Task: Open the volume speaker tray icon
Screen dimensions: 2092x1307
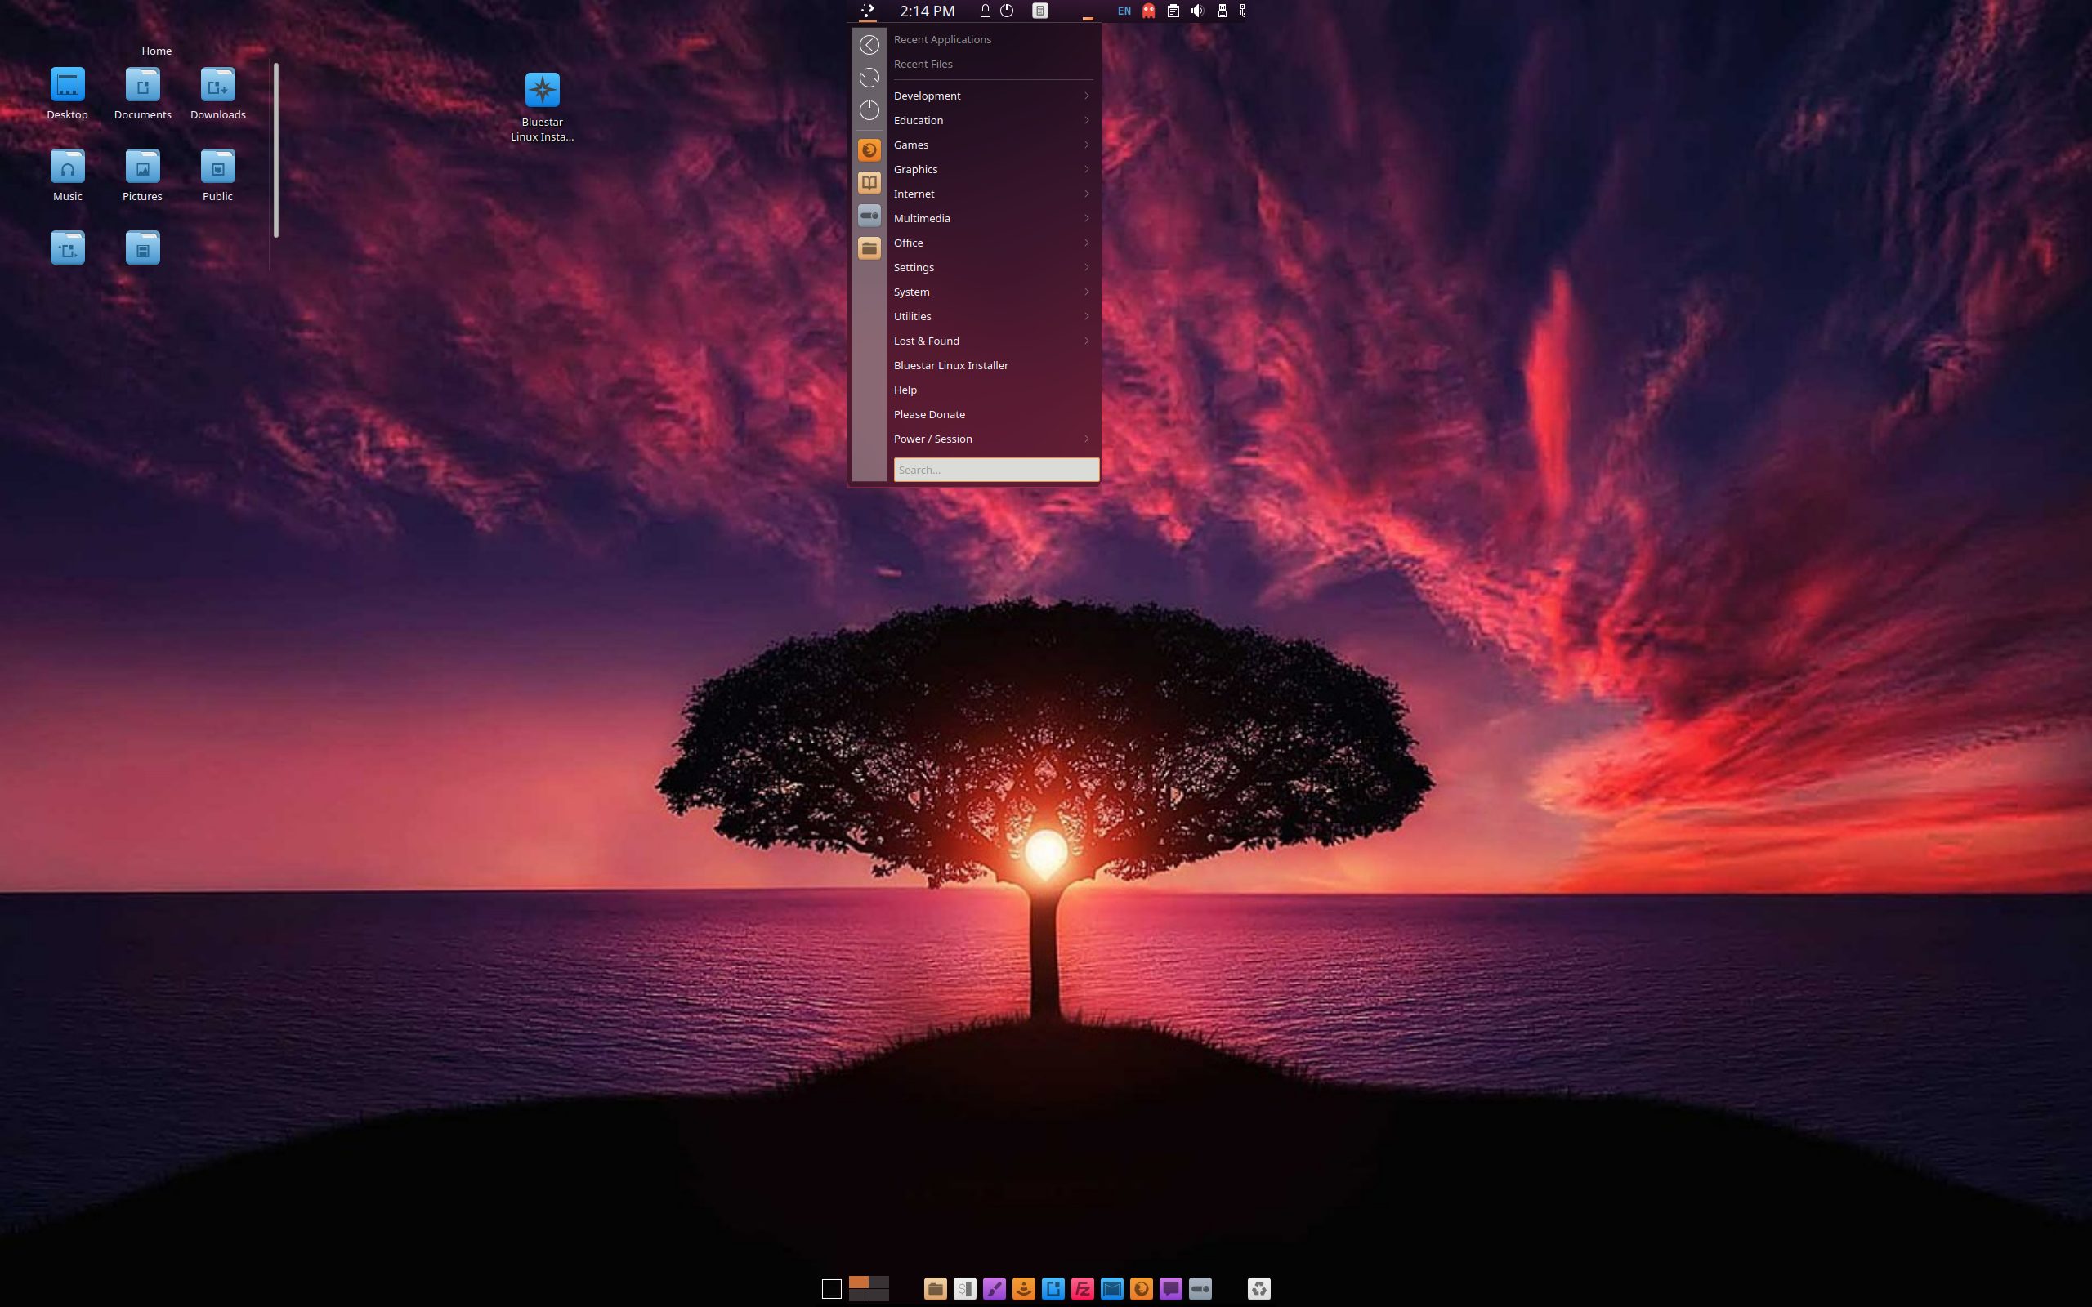Action: pos(1197,11)
